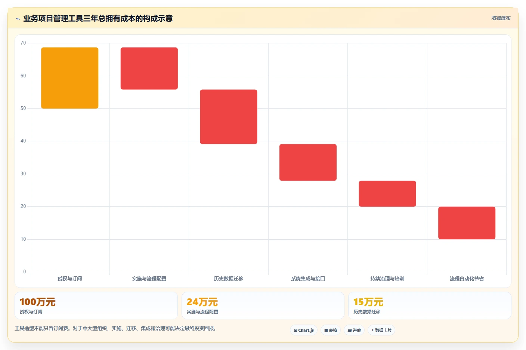Viewport: 526px width, 350px height.
Task: Click the 历史数据迁移 x-axis label
Action: 229,279
